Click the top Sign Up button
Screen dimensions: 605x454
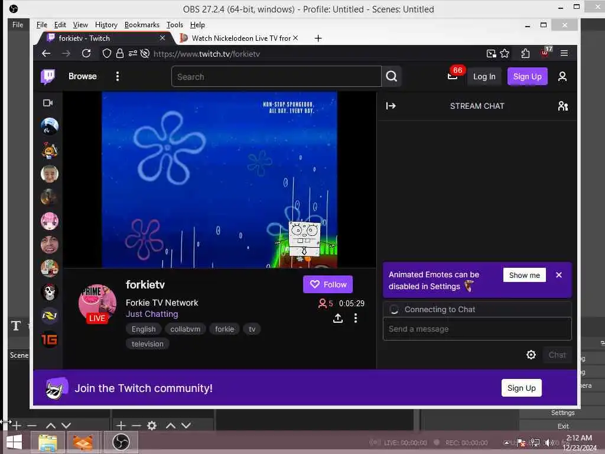tap(527, 76)
